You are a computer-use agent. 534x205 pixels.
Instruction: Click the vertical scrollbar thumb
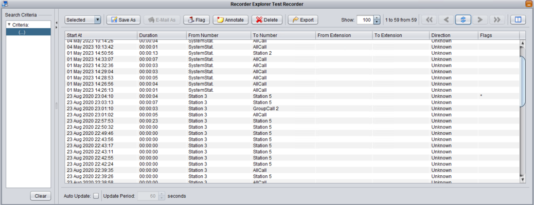(x=523, y=81)
